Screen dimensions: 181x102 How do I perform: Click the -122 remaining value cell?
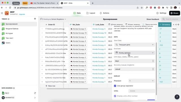[x=165, y=82]
